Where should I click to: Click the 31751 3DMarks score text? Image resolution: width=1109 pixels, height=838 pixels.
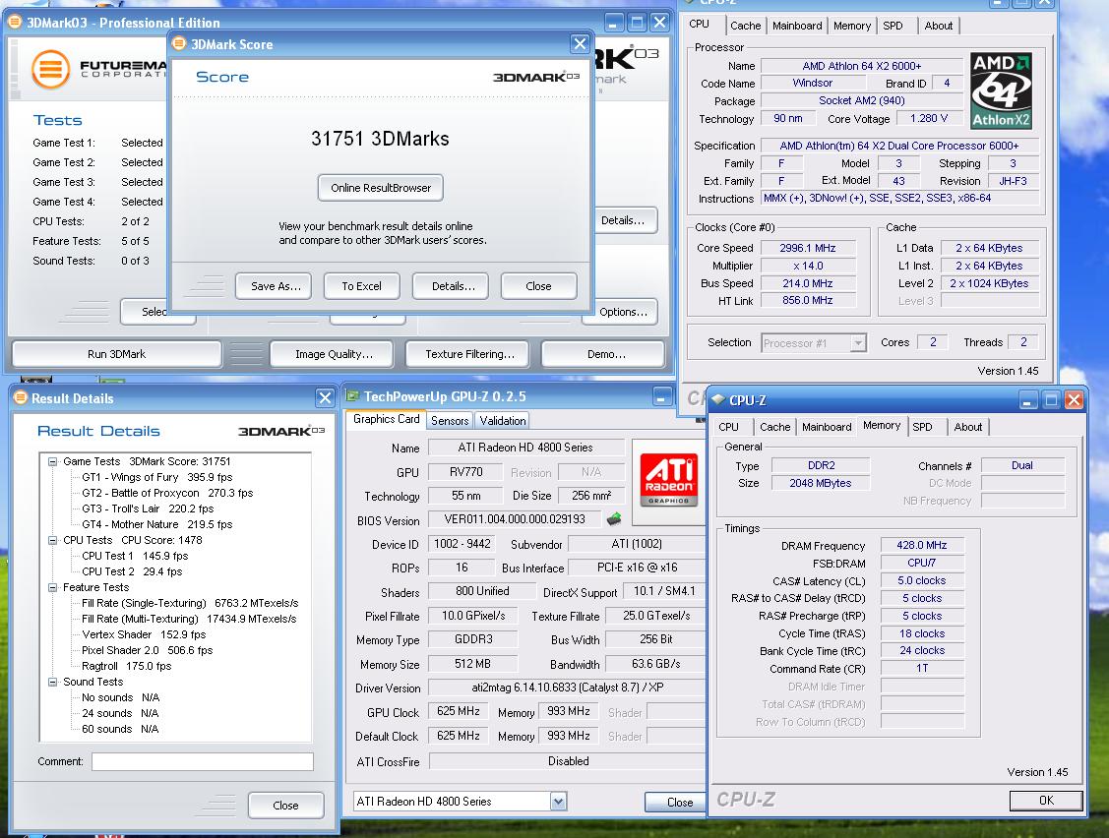click(381, 139)
